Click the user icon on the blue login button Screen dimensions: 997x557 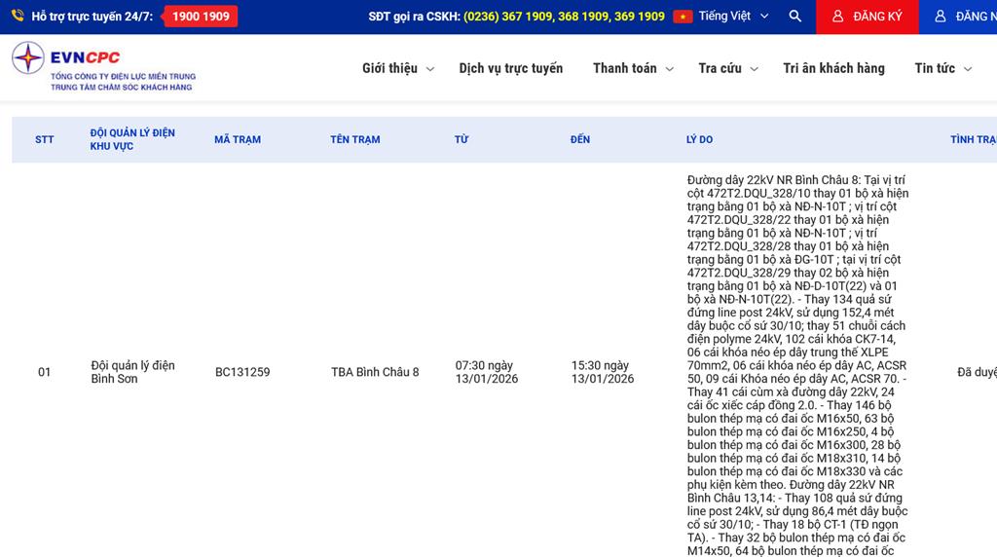click(940, 17)
